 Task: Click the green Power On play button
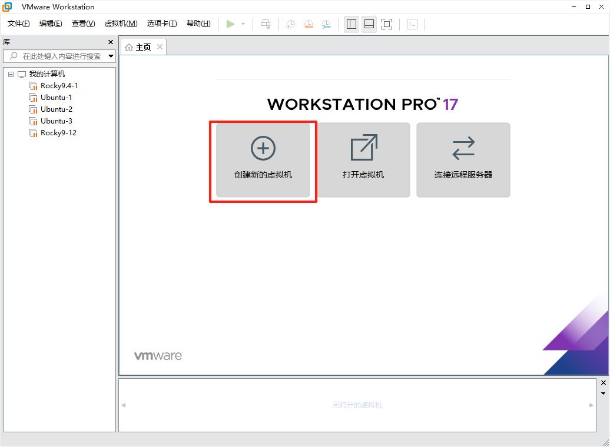(230, 24)
